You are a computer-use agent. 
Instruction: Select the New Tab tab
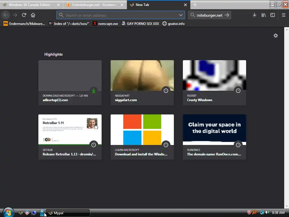(159, 5)
